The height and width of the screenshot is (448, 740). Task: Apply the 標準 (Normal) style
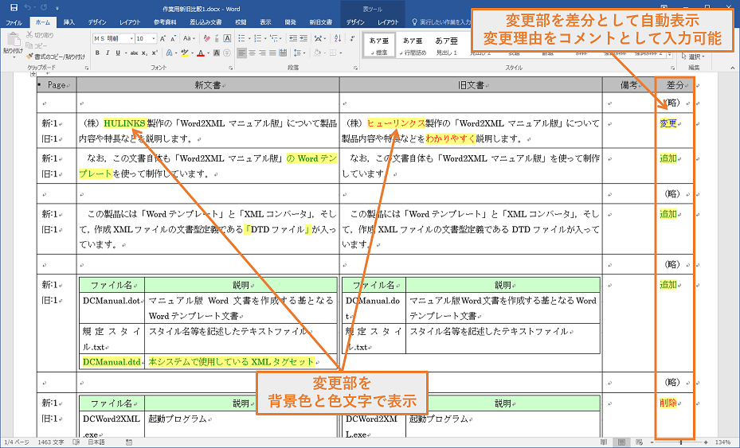379,45
